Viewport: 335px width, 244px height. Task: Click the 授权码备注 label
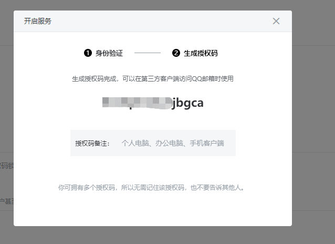click(92, 143)
